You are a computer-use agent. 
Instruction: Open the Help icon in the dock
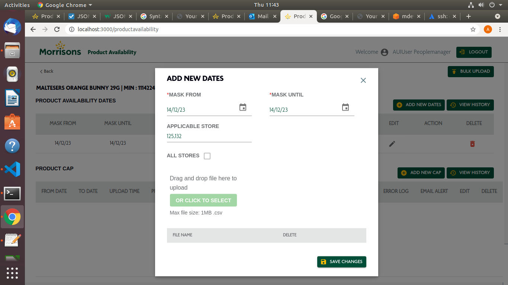tap(12, 145)
